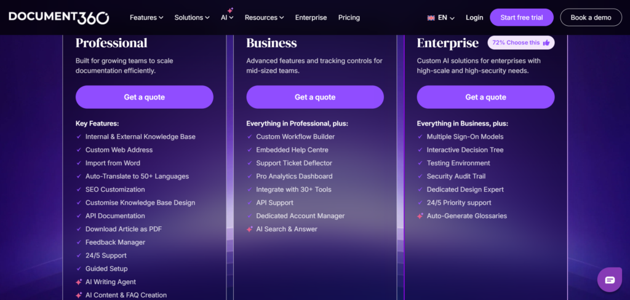Get a quote for Business plan
The height and width of the screenshot is (300, 630).
coord(315,97)
